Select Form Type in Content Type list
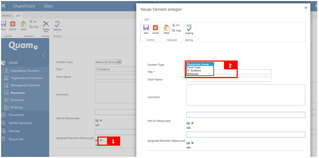319x158 pixels. click(194, 68)
